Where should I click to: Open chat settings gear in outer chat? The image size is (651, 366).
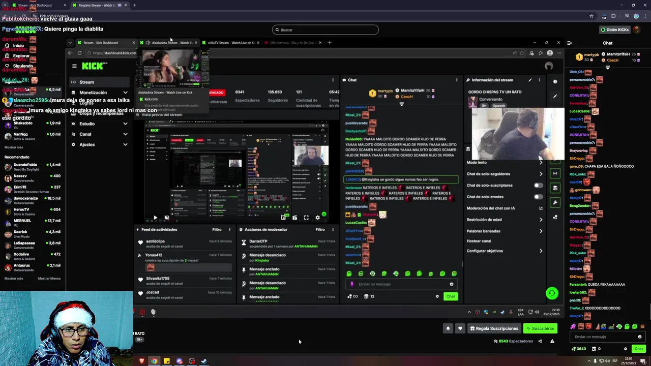626,349
